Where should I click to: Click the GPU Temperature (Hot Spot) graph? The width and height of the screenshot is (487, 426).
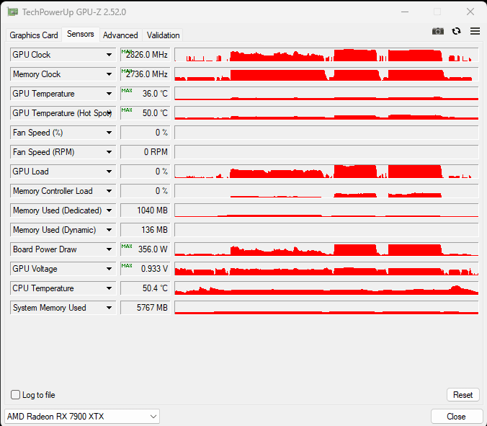[x=326, y=113]
